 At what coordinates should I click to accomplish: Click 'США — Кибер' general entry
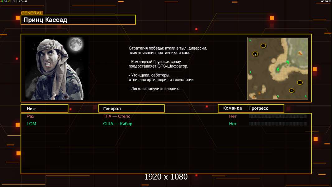(x=117, y=124)
